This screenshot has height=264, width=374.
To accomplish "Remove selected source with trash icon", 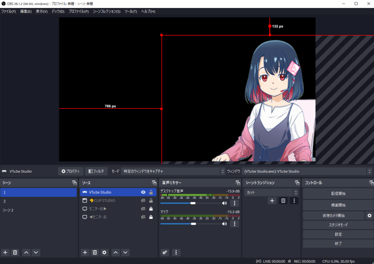I will tap(95, 252).
